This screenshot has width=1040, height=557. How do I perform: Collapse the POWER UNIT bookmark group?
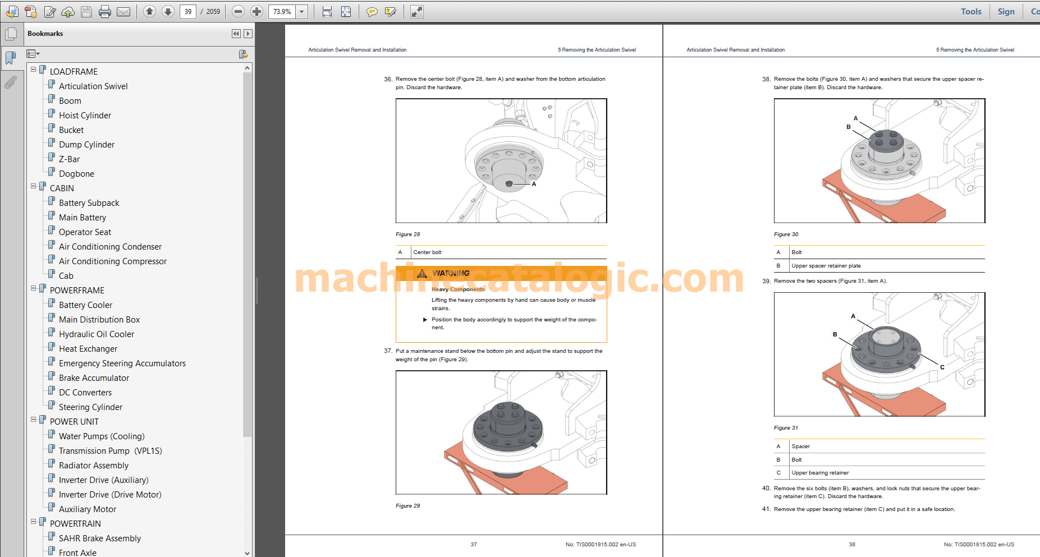34,420
